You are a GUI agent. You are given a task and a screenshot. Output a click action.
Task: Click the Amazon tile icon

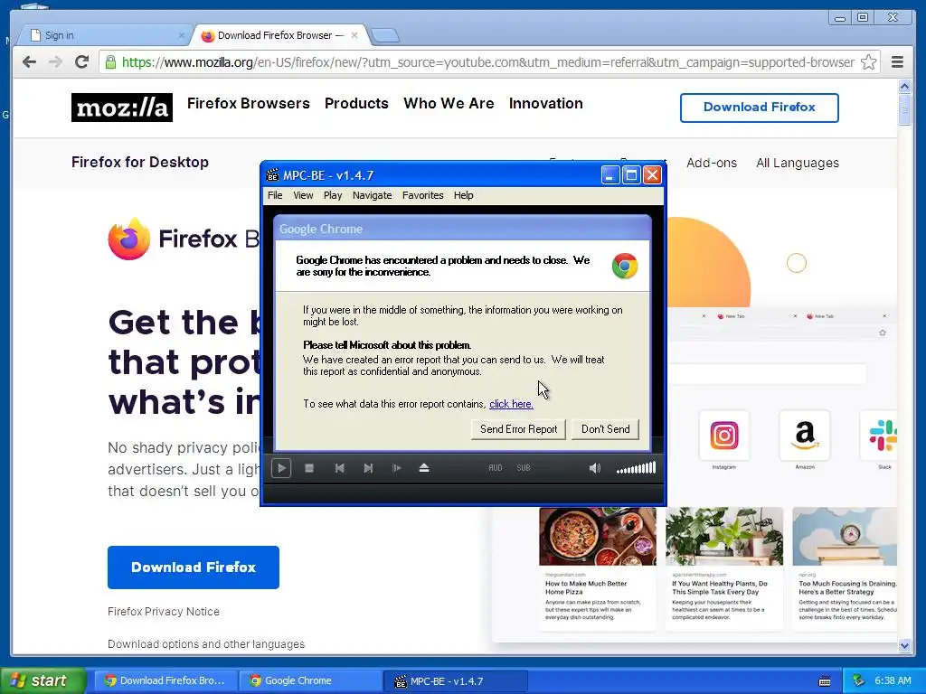(805, 436)
